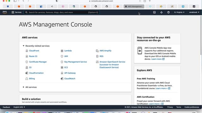Click the CloudWatch service icon
The width and height of the screenshot is (202, 113).
(62, 79)
